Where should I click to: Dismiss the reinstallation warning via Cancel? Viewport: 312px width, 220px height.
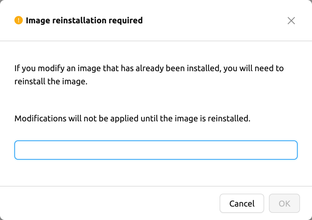pyautogui.click(x=242, y=203)
